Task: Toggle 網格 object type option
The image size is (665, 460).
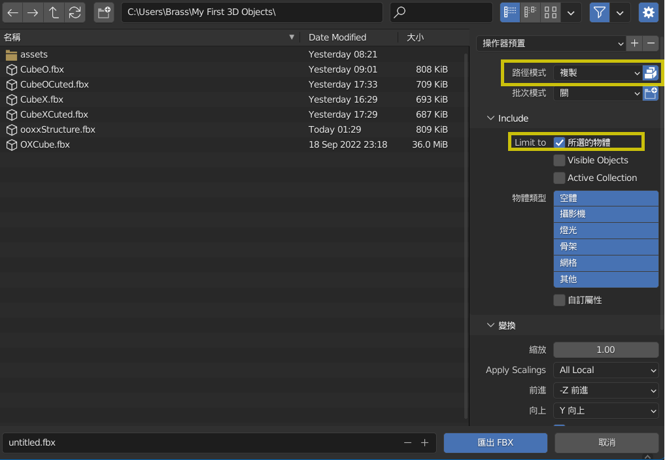Action: [605, 263]
